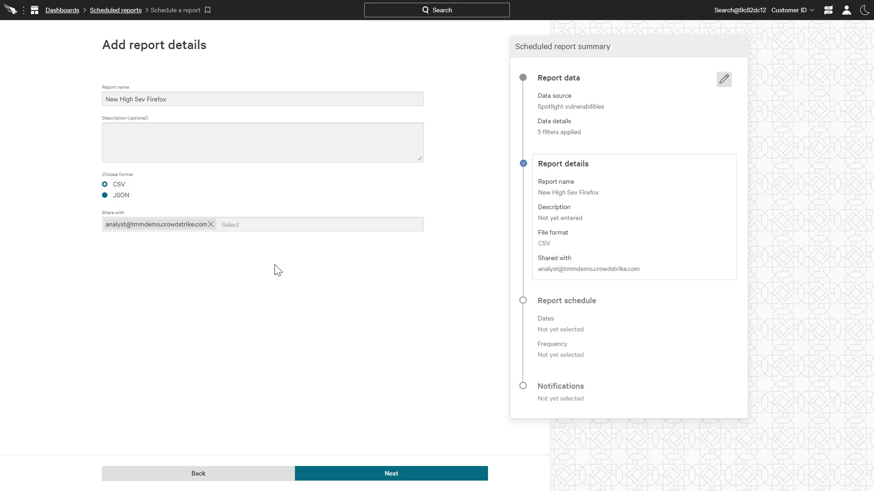The image size is (874, 491).
Task: Expand the Report data section
Action: pyautogui.click(x=723, y=79)
